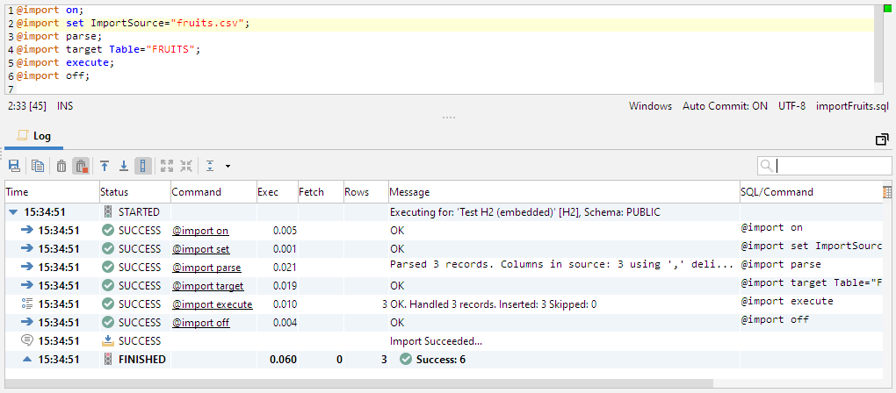The height and width of the screenshot is (393, 896).
Task: Jump to bottom of log
Action: click(124, 166)
